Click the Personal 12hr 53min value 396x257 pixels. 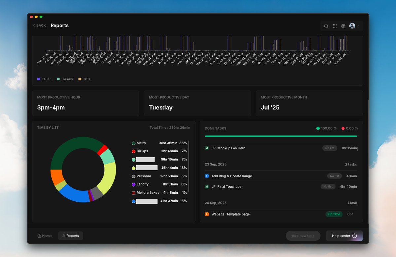click(169, 176)
